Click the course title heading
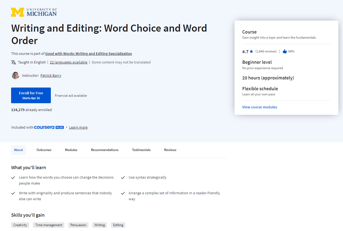The width and height of the screenshot is (343, 231). [x=109, y=34]
